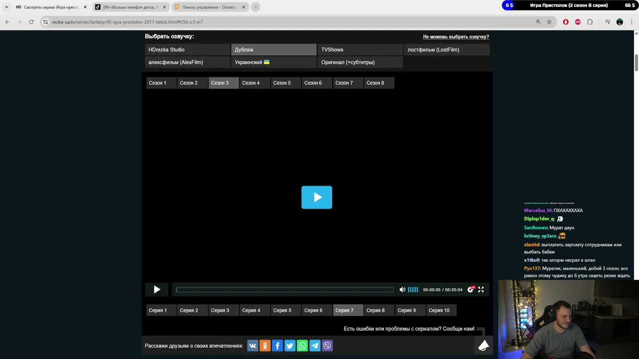Seek along the video progress bar

(x=285, y=290)
